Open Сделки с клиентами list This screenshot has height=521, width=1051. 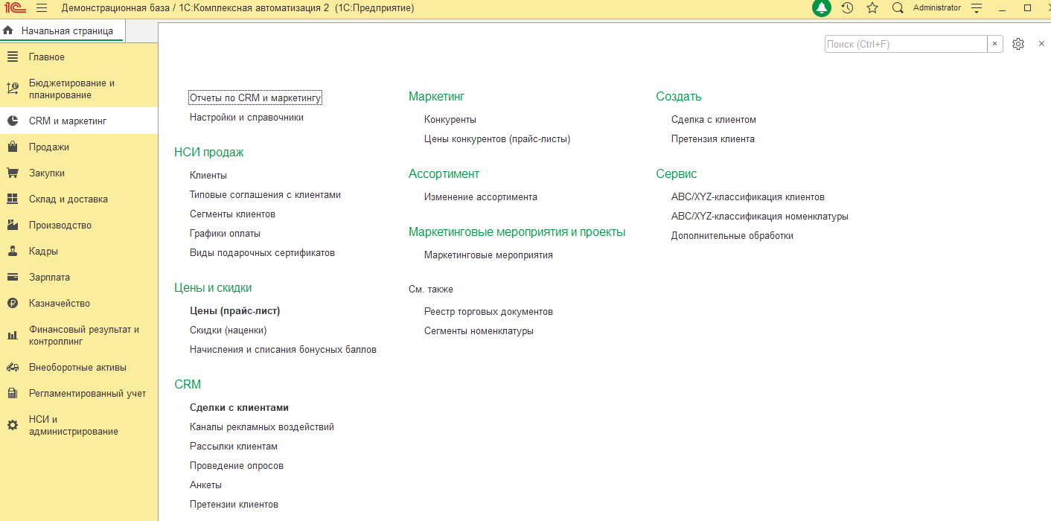click(239, 407)
